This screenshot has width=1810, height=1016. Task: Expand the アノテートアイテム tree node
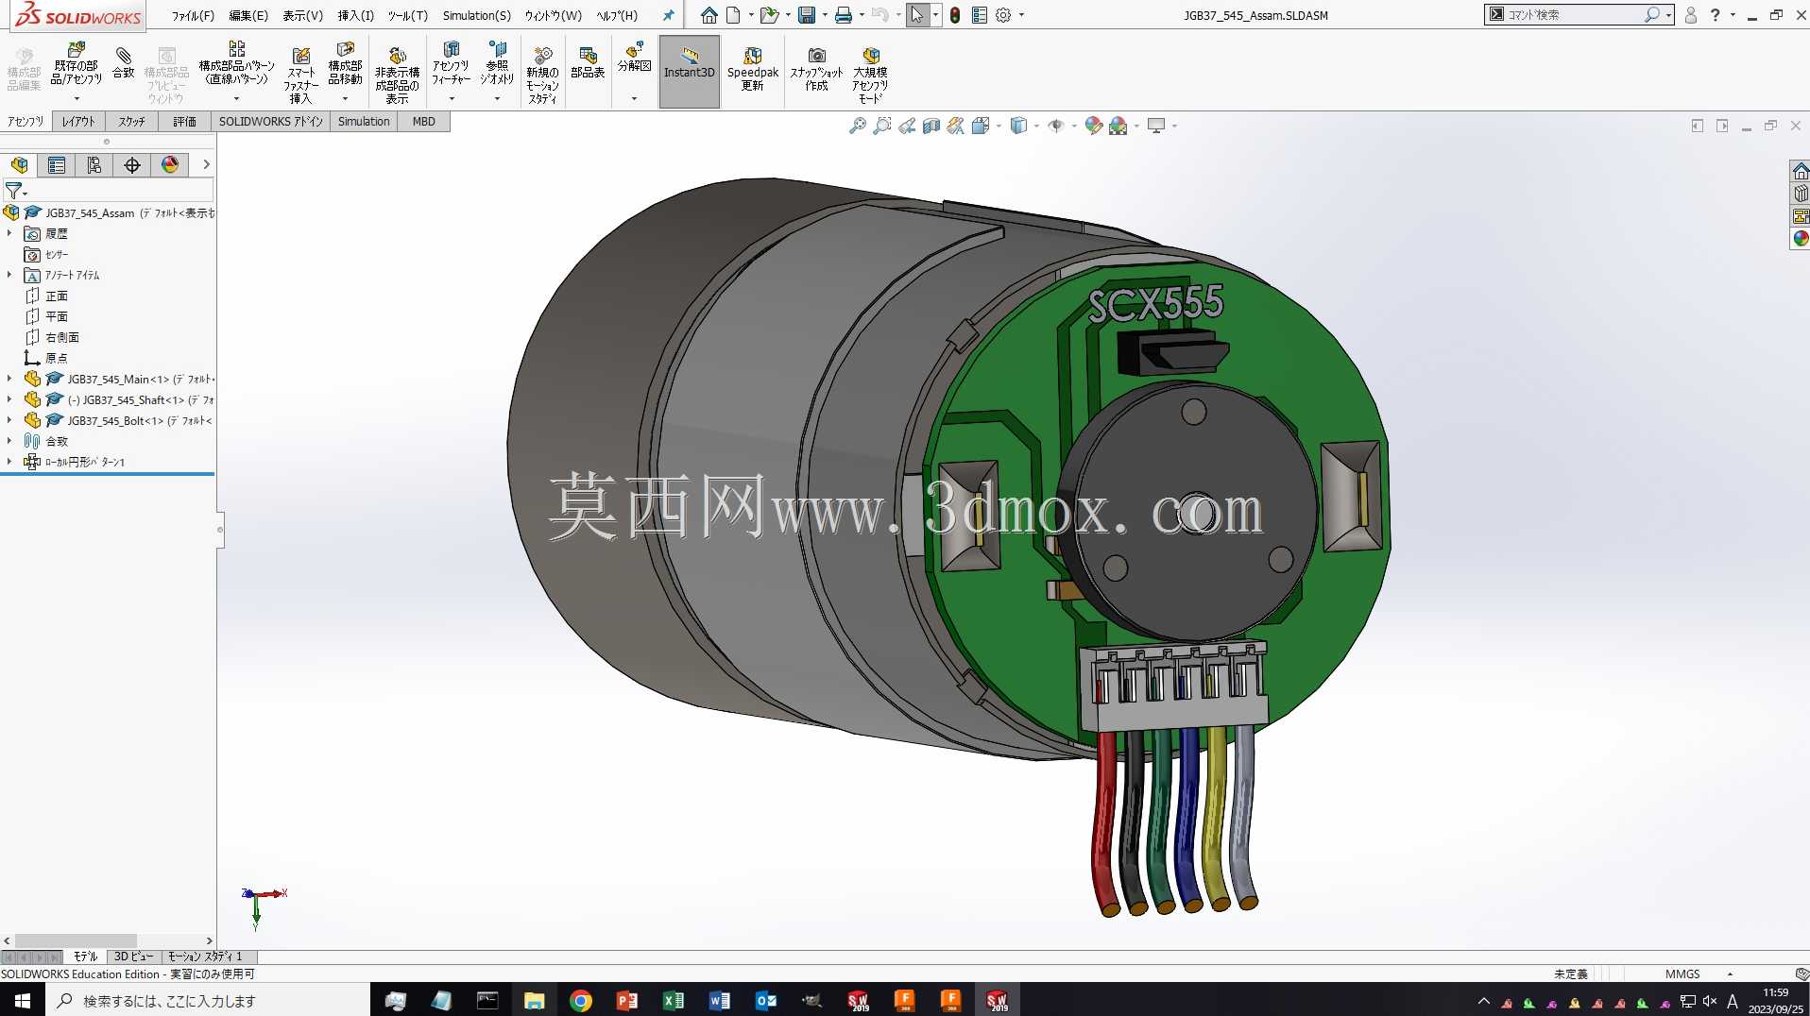point(9,275)
